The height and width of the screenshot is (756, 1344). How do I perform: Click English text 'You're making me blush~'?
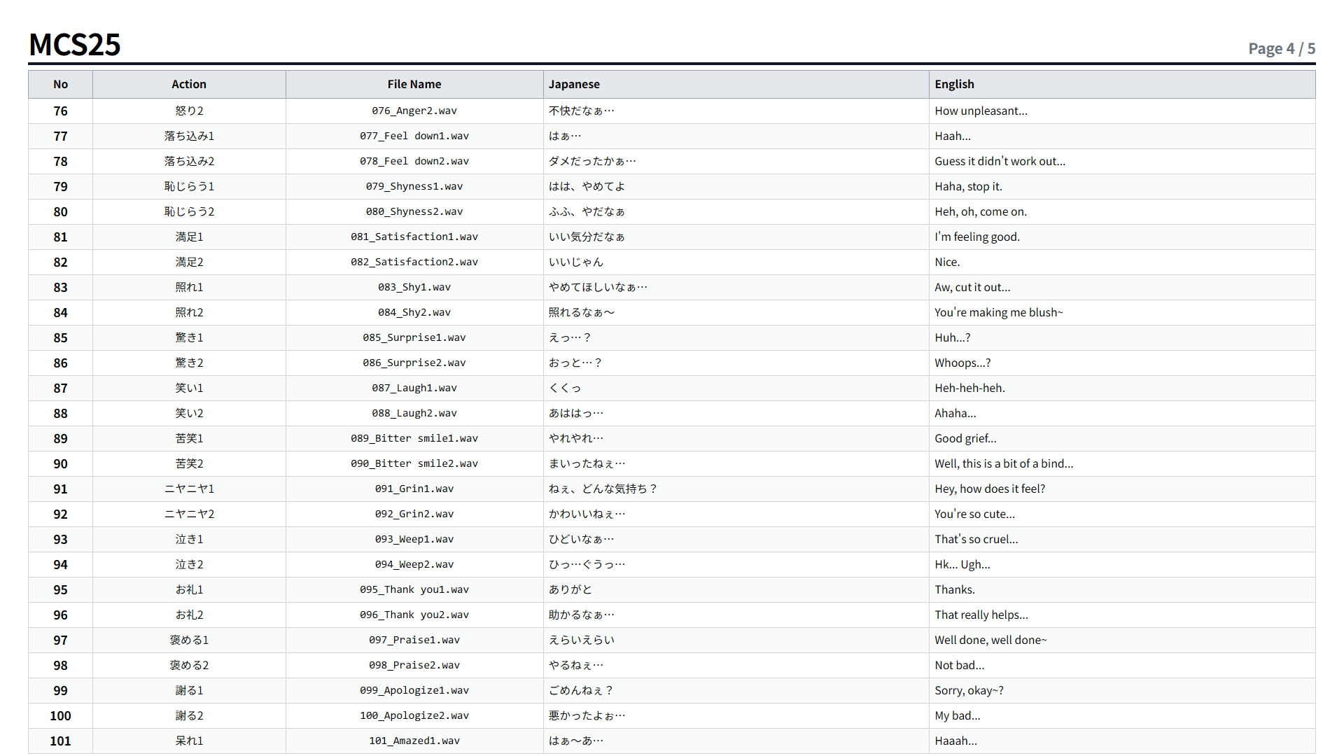click(999, 312)
